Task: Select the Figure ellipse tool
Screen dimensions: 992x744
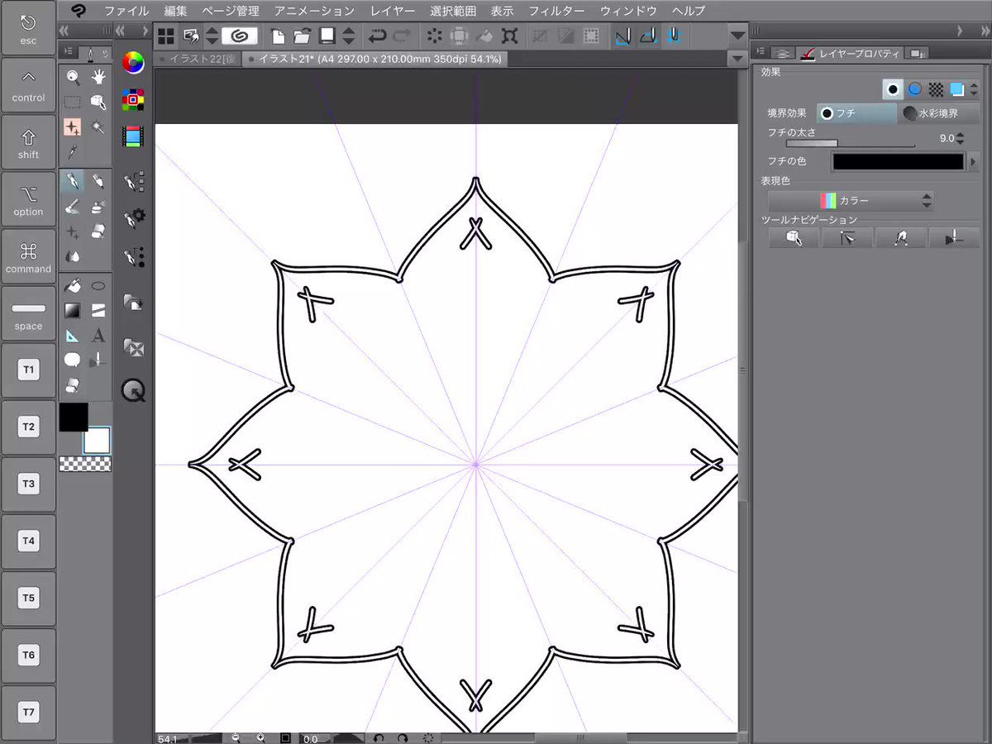Action: pyautogui.click(x=98, y=286)
